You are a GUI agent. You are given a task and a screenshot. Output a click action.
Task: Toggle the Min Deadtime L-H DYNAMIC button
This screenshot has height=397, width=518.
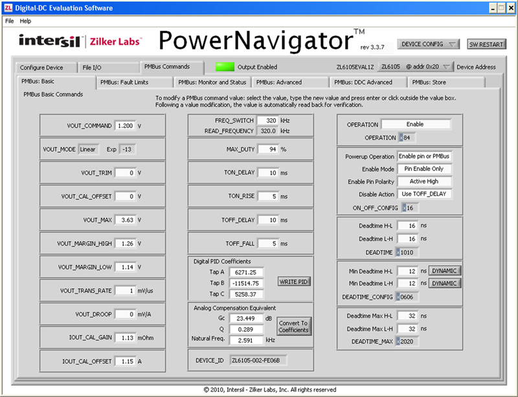click(x=444, y=283)
